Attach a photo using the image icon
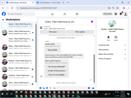131x98 pixels. [44, 88]
